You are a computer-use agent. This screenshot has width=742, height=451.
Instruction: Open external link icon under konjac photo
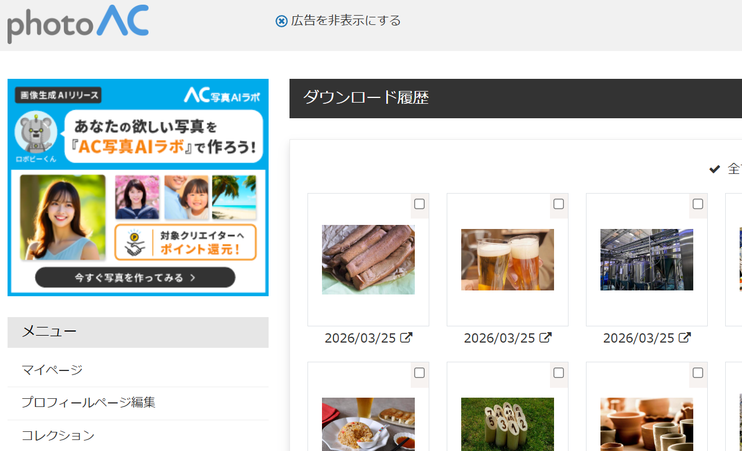click(407, 337)
